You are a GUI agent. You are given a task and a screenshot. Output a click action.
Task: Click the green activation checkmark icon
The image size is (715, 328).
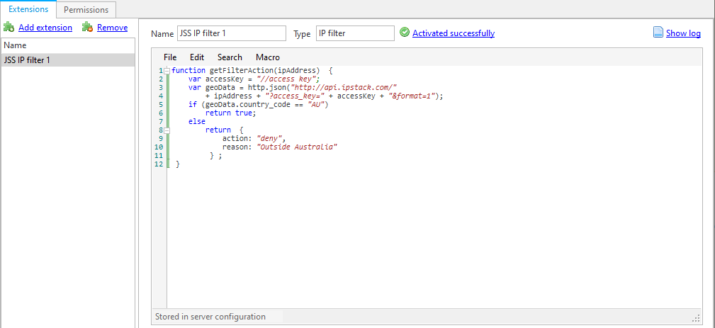[405, 33]
